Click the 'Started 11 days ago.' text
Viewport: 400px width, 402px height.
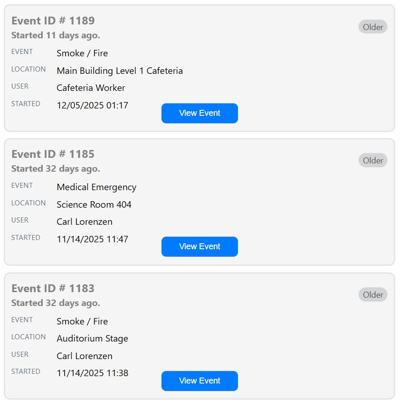coord(56,35)
